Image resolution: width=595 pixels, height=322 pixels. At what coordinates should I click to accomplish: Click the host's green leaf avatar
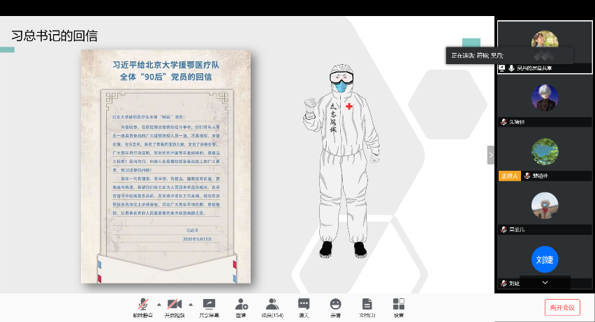tap(545, 151)
